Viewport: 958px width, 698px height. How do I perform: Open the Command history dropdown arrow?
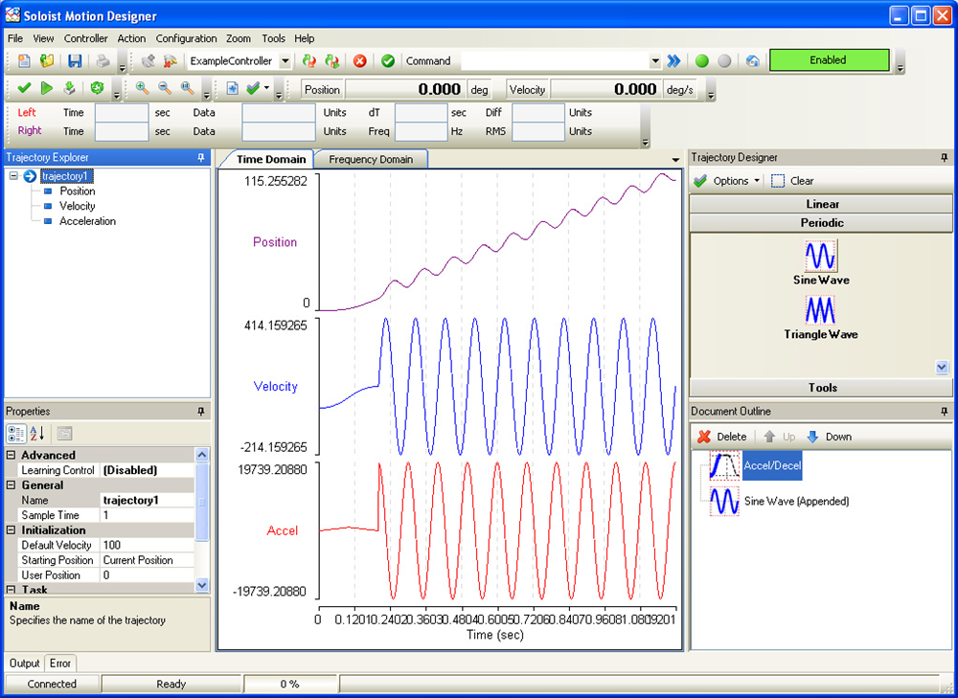(x=655, y=61)
